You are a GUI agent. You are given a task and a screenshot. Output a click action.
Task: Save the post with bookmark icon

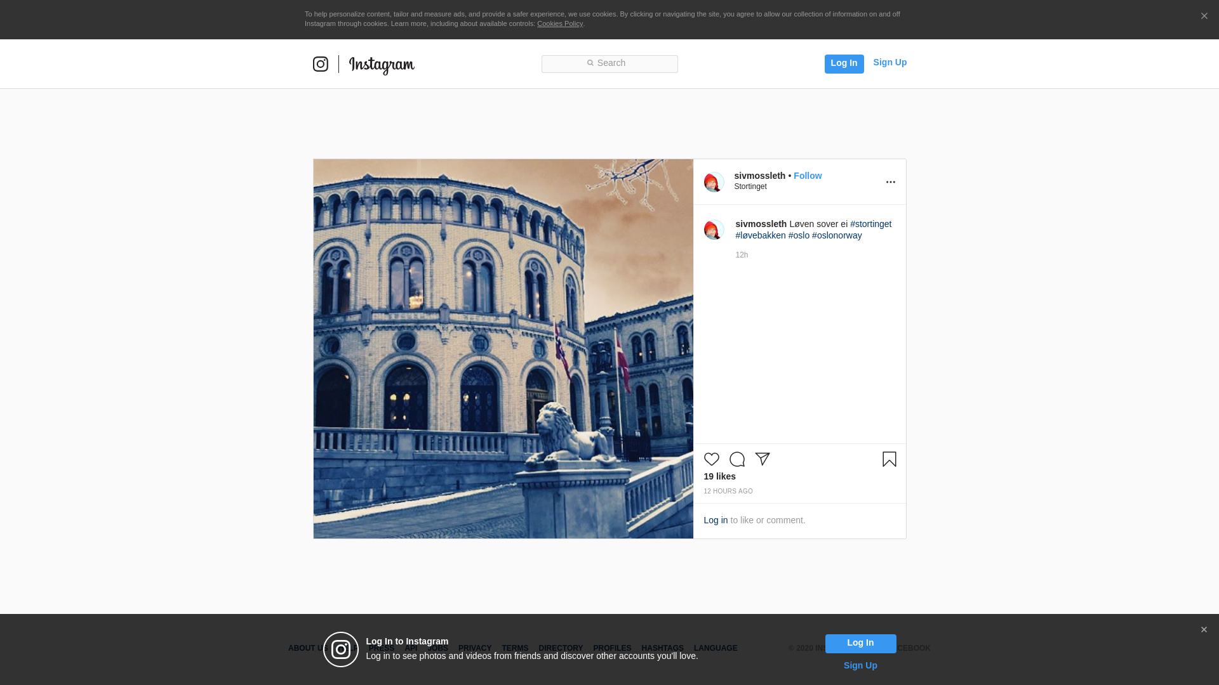[x=889, y=459]
